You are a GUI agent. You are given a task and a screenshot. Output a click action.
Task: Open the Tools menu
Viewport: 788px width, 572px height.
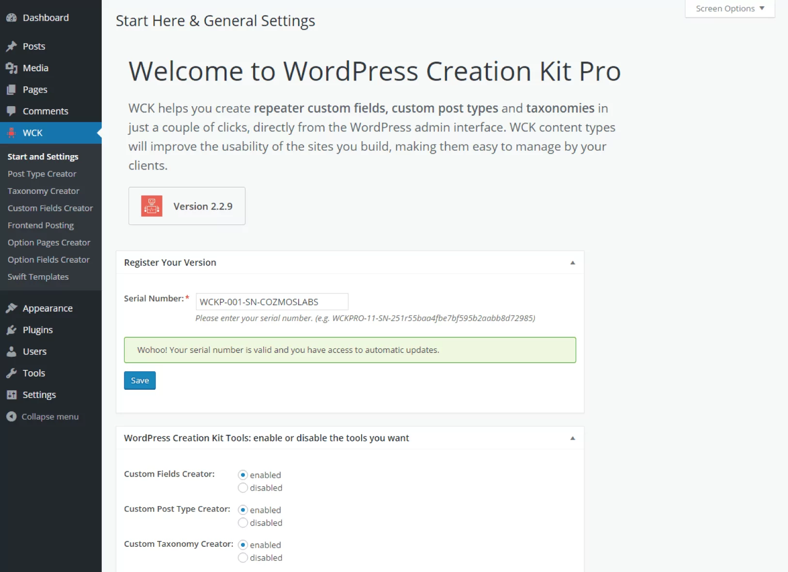pyautogui.click(x=51, y=373)
